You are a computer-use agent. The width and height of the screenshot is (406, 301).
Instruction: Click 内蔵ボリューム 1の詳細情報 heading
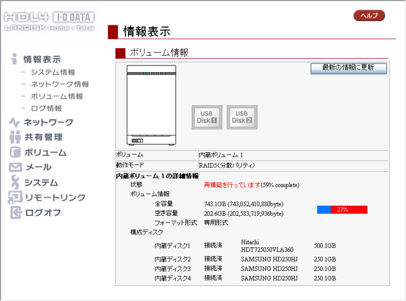pos(157,176)
